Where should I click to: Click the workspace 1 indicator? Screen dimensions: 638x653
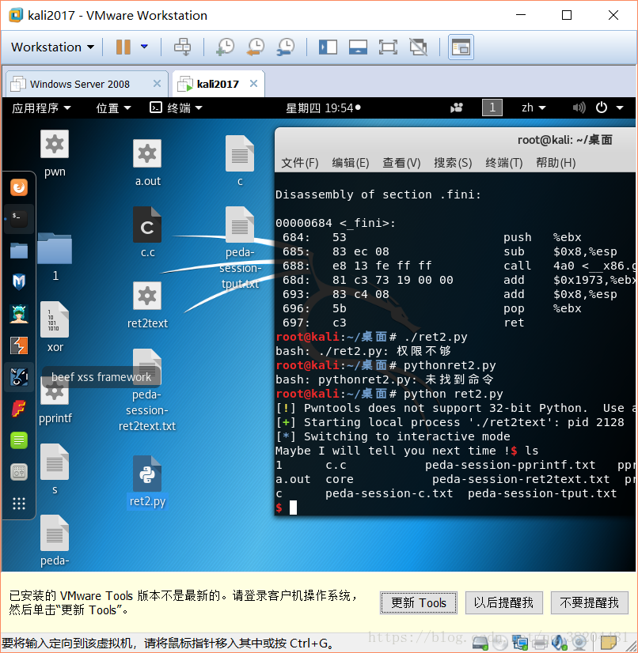492,108
